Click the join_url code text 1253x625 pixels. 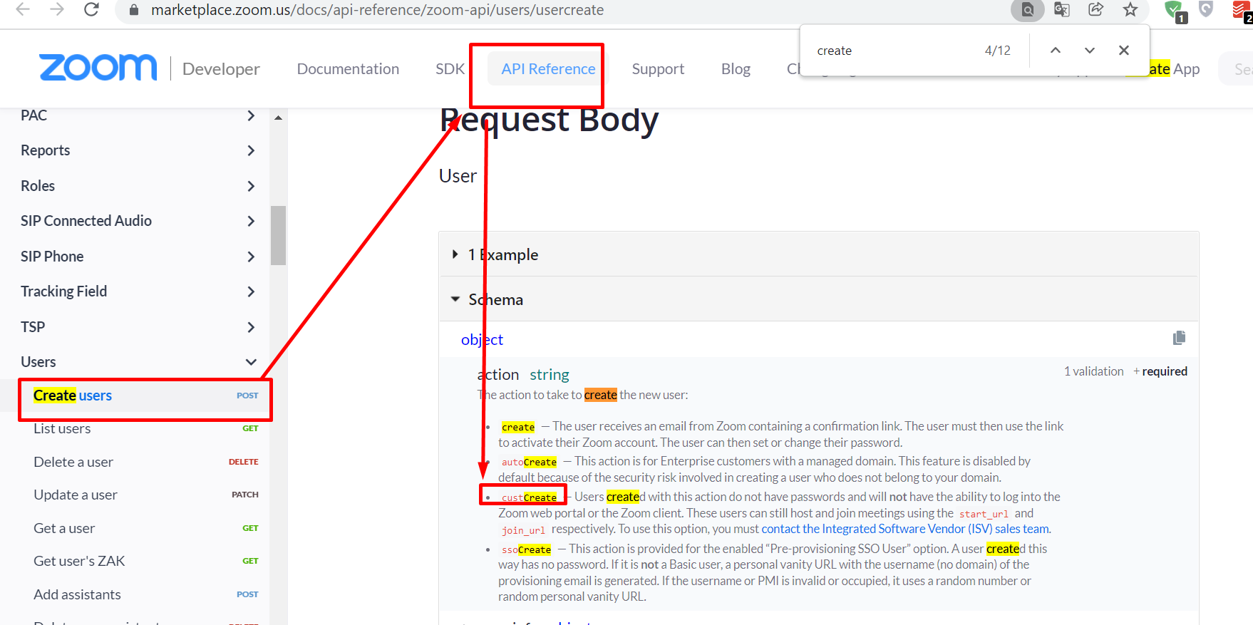pyautogui.click(x=523, y=530)
